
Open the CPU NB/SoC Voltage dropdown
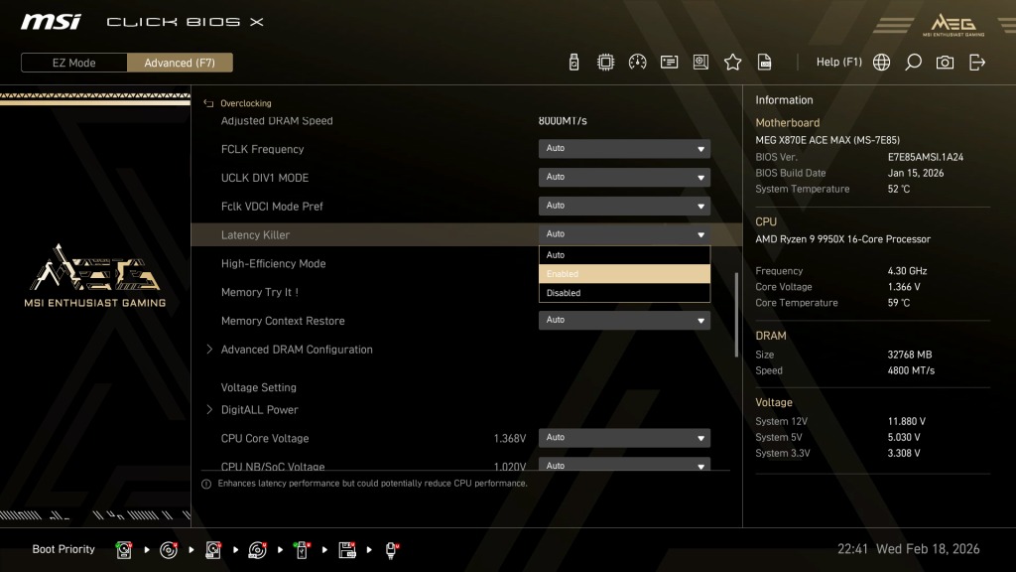click(x=624, y=465)
